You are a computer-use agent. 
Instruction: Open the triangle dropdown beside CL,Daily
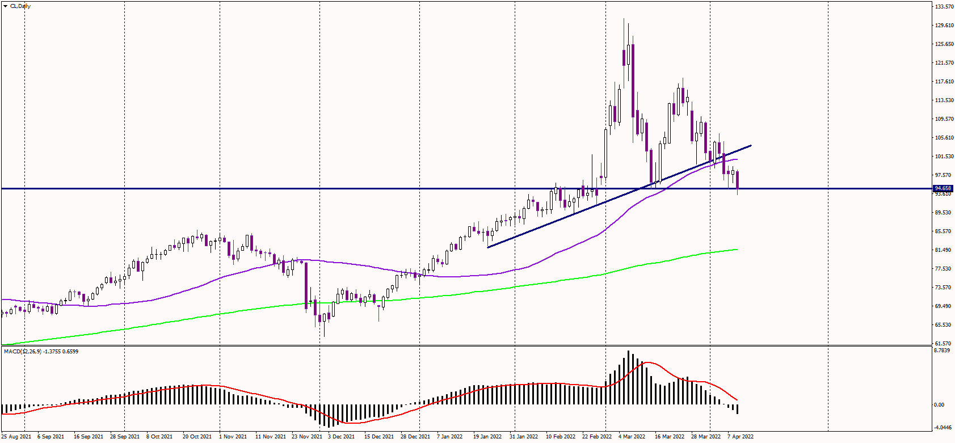[5, 6]
